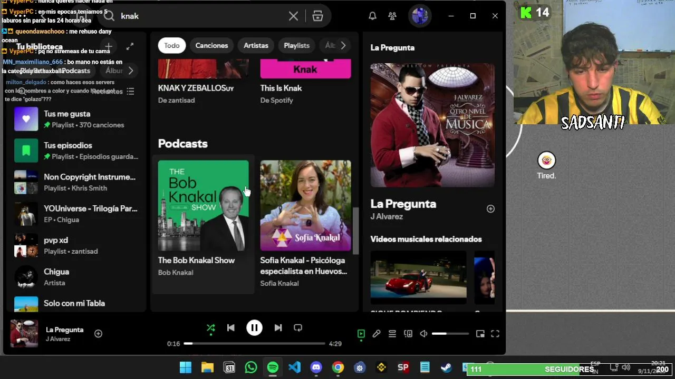675x379 pixels.
Task: Add La Pregunta to liked songs in player bar
Action: coord(98,333)
